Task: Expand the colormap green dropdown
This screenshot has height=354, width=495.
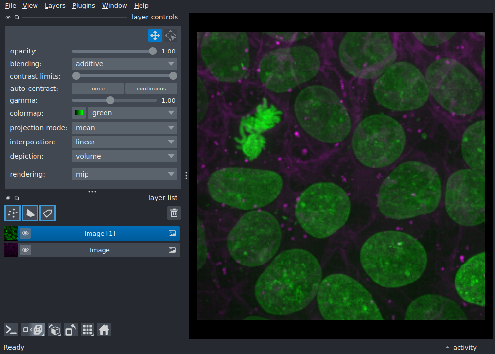Action: click(x=133, y=113)
